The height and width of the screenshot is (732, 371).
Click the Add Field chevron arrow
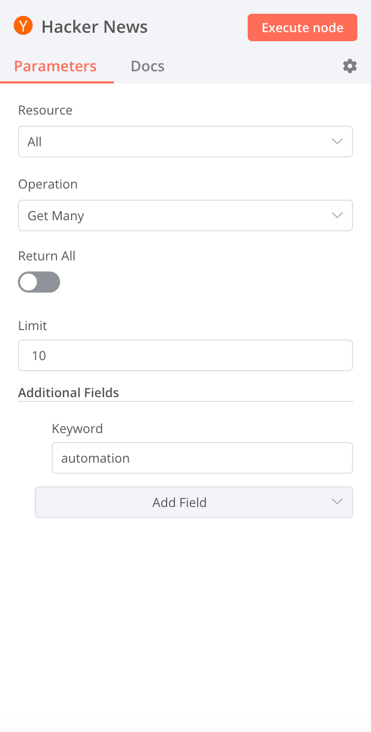(337, 502)
